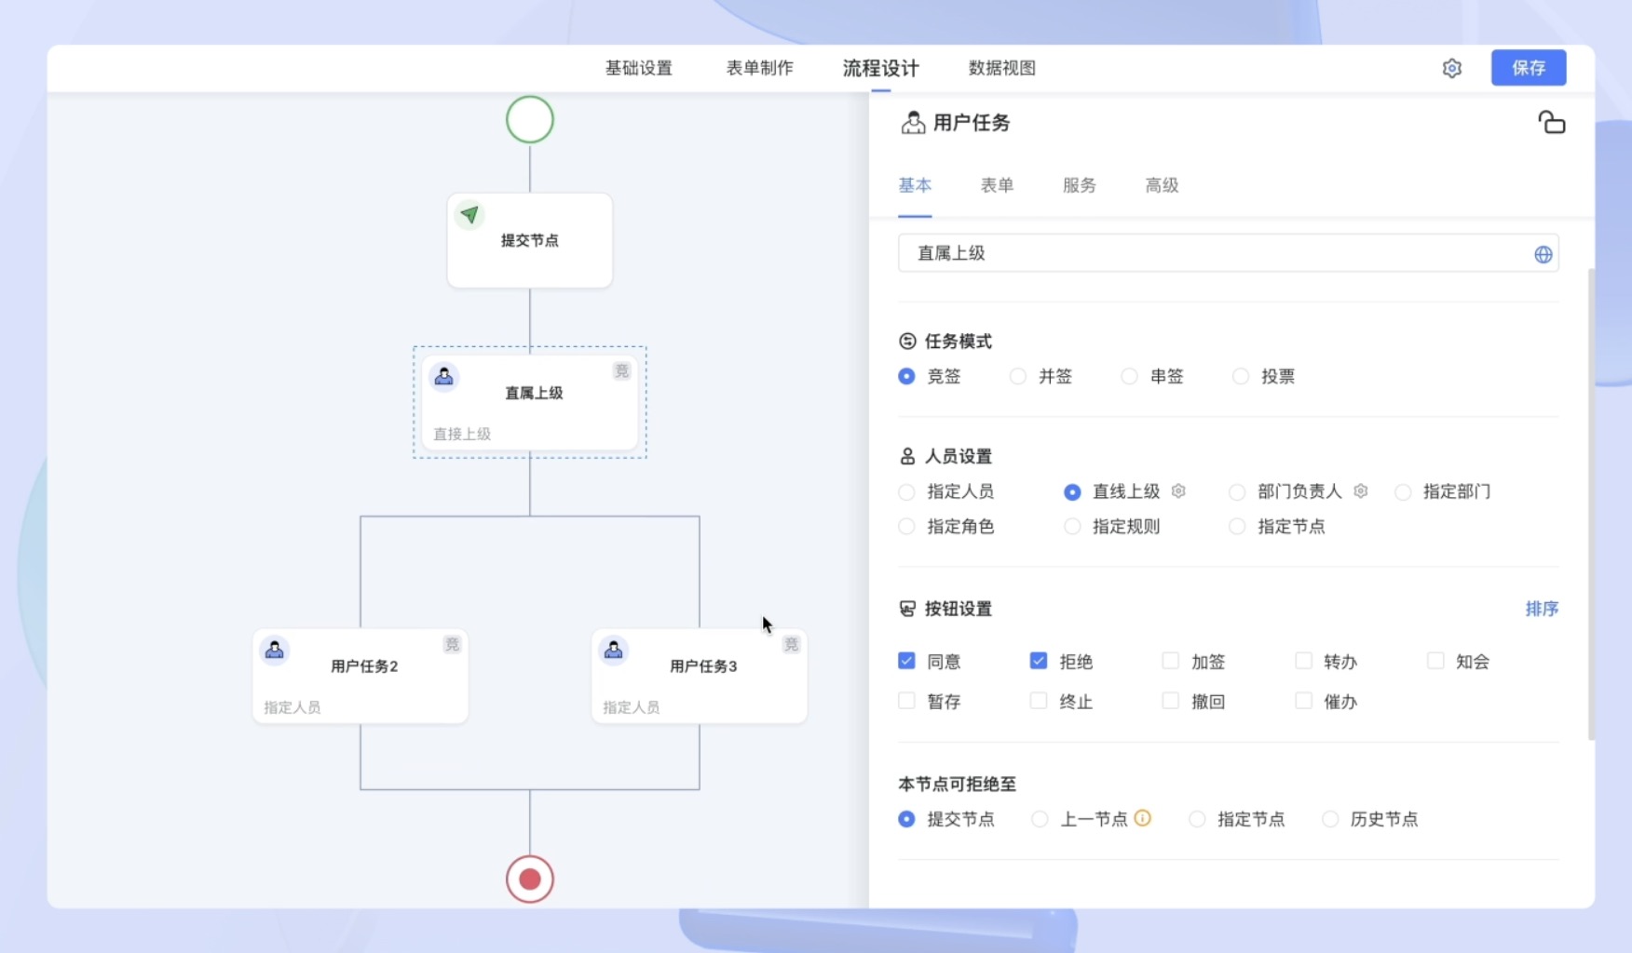Select the 用户任务2 flow node
This screenshot has width=1632, height=953.
coord(360,676)
